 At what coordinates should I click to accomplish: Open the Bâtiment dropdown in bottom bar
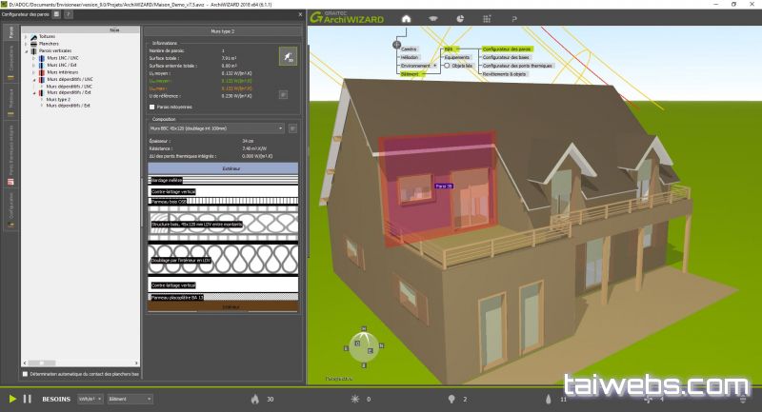(130, 399)
